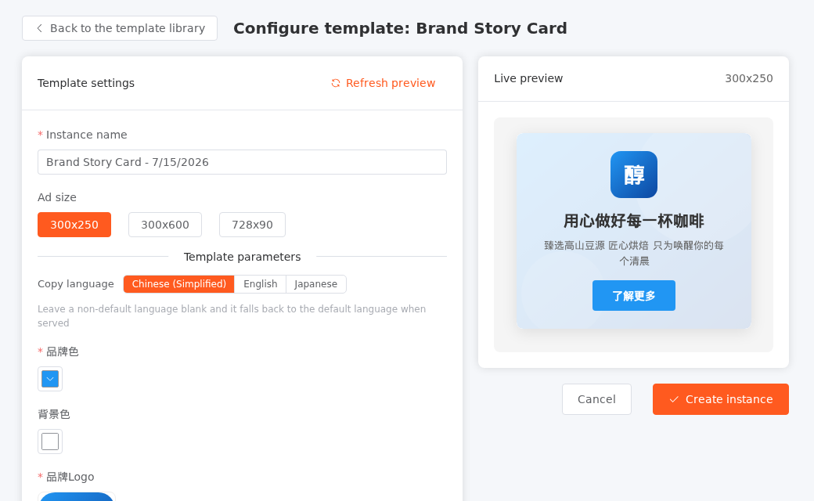The height and width of the screenshot is (501, 814).
Task: Click the preview headline 用心做好每一杯咖啡
Action: (633, 222)
